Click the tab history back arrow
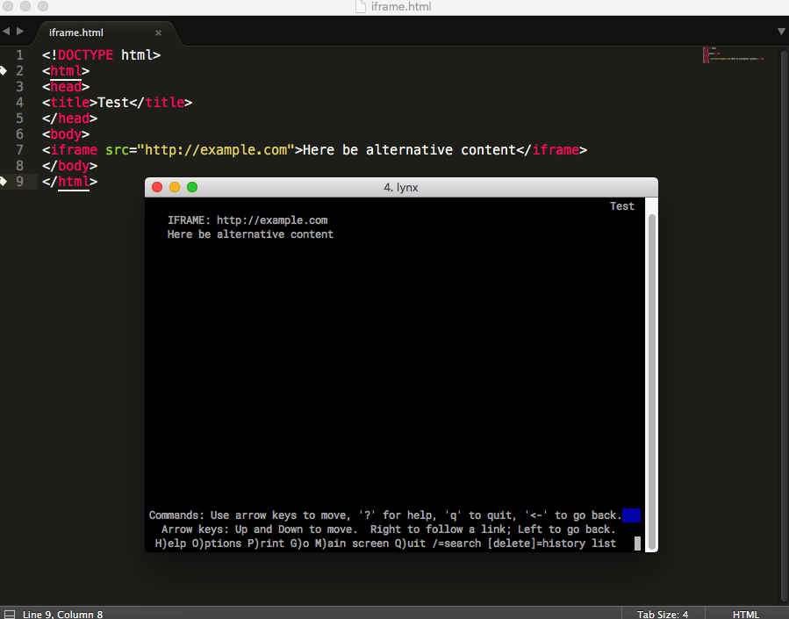 6,32
